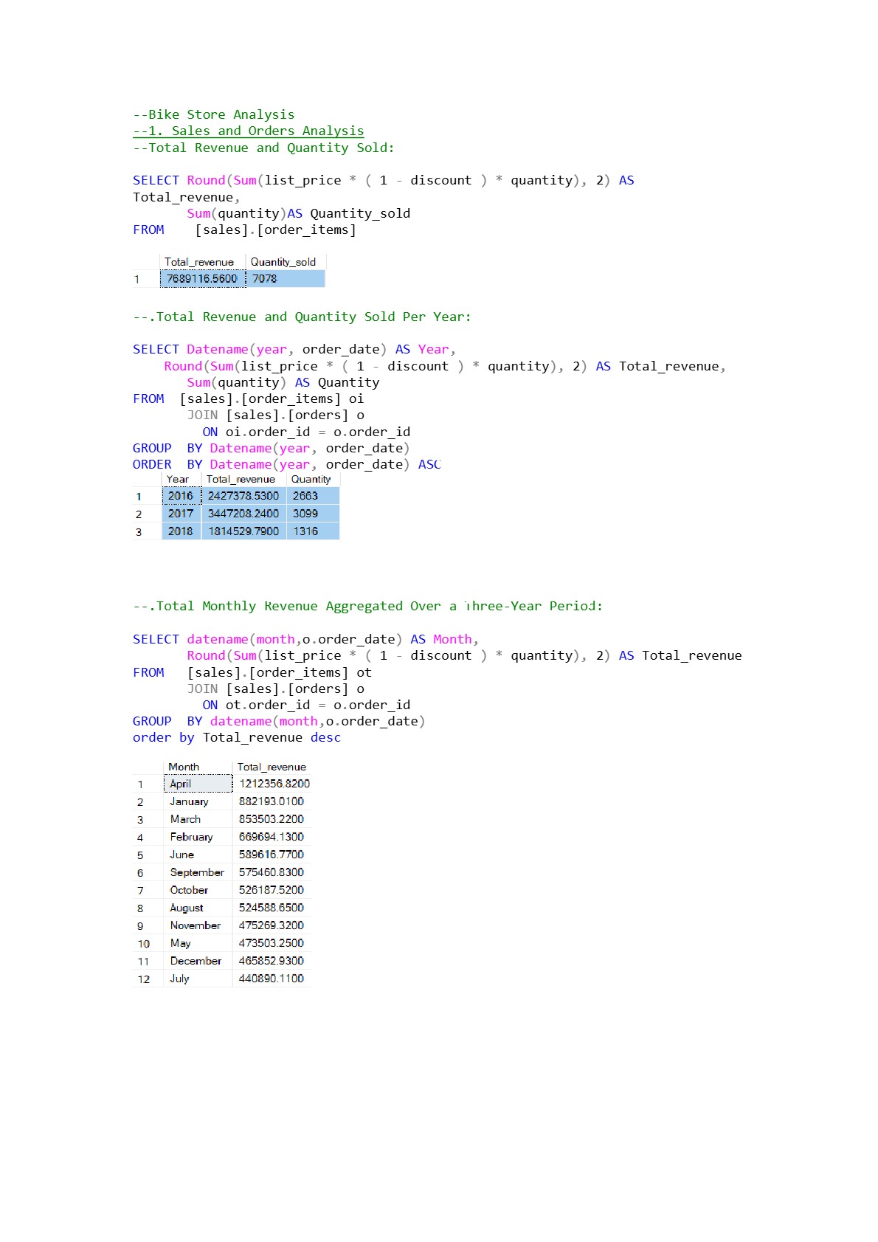Select the Quantity_sold cell 7078
Image resolution: width=878 pixels, height=1242 pixels.
285,278
